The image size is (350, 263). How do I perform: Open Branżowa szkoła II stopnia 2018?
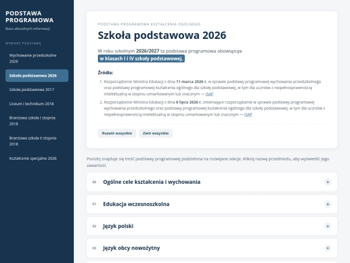37,141
